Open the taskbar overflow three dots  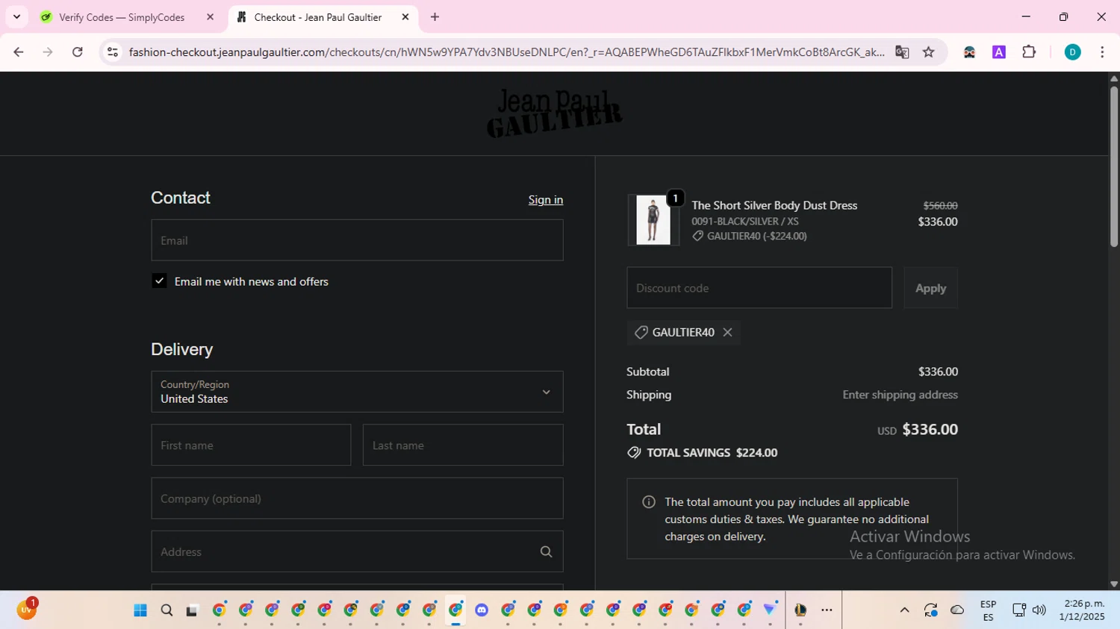point(827,610)
